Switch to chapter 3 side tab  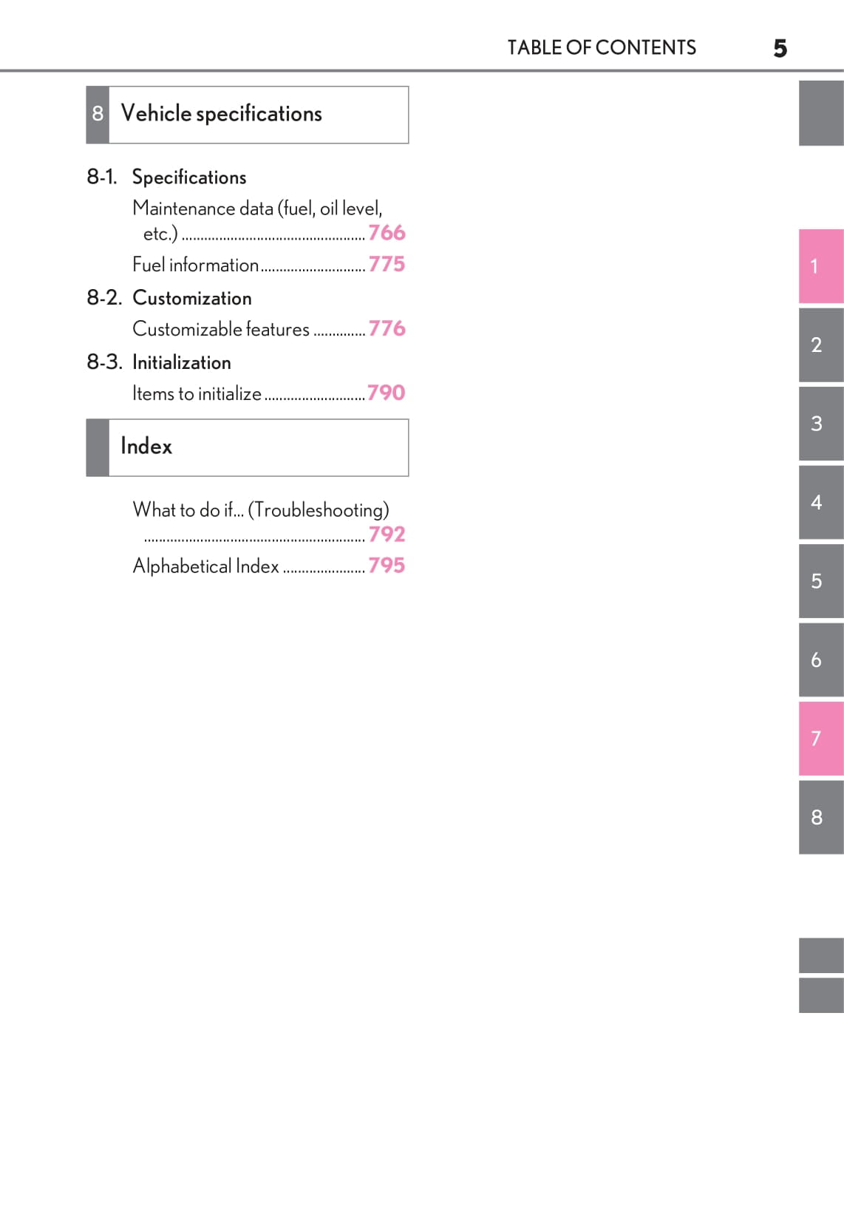click(x=820, y=424)
